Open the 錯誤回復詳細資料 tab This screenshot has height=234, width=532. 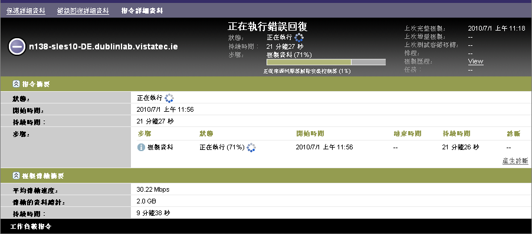(83, 11)
